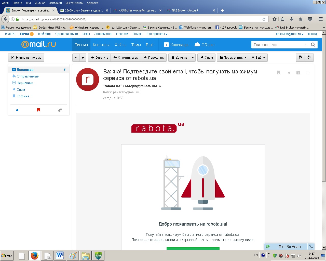The width and height of the screenshot is (326, 261).
Task: Forward the email with Переслать
Action: pyautogui.click(x=154, y=57)
